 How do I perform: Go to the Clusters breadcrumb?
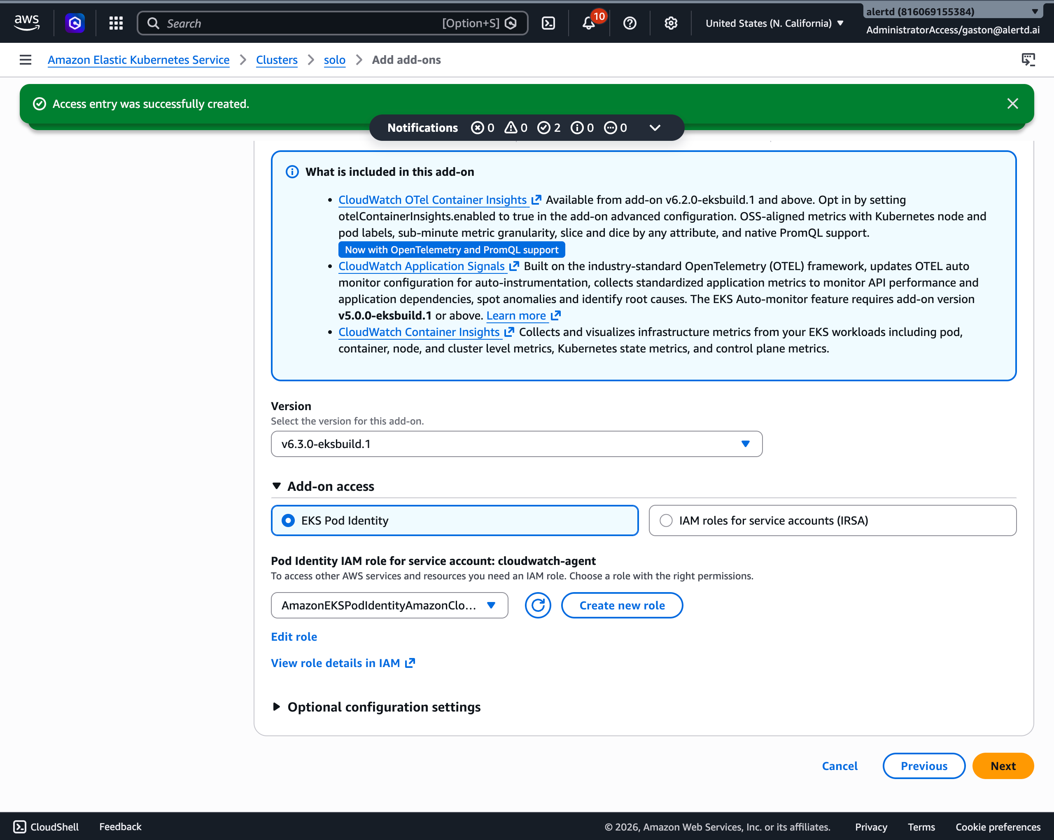pos(277,60)
